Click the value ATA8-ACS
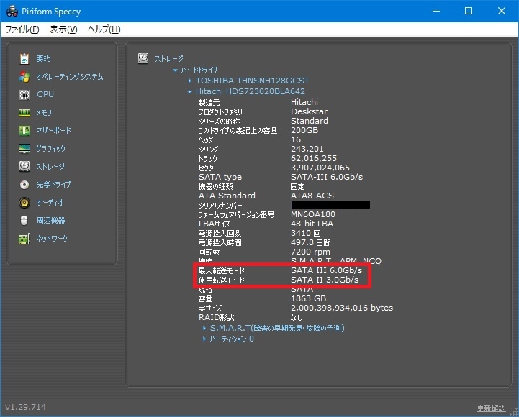519x417 pixels. pyautogui.click(x=312, y=196)
